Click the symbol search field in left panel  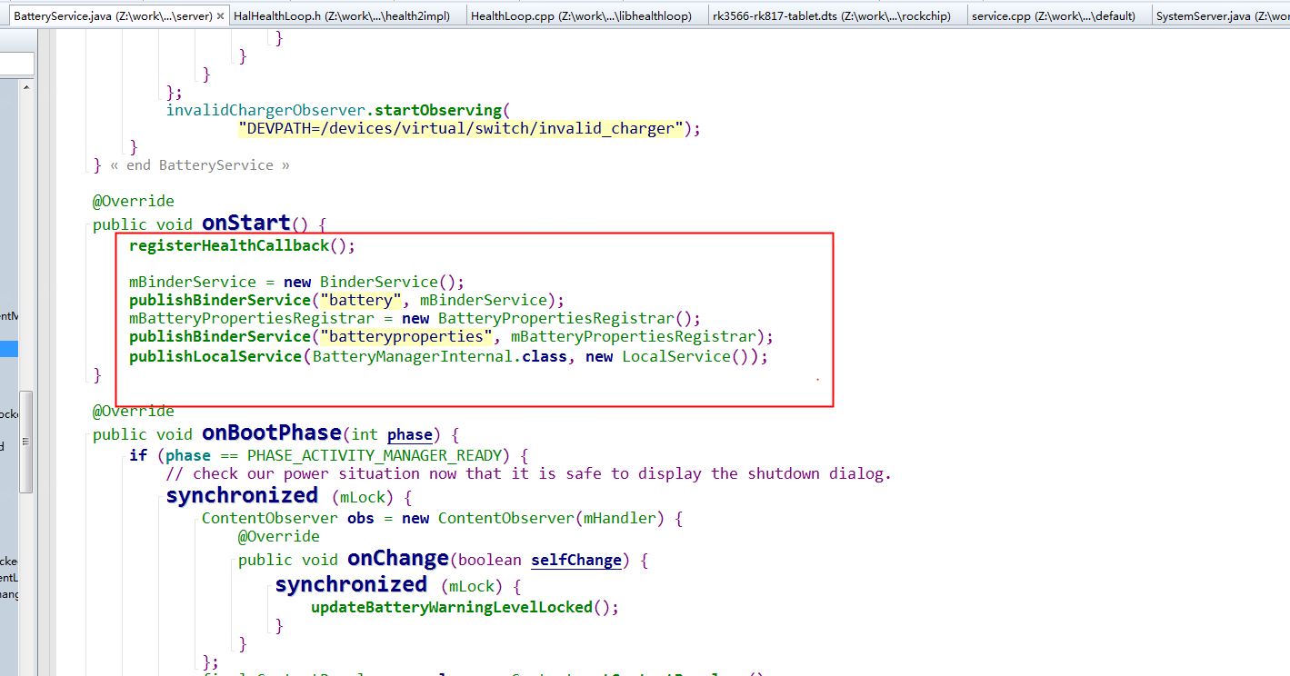[16, 64]
